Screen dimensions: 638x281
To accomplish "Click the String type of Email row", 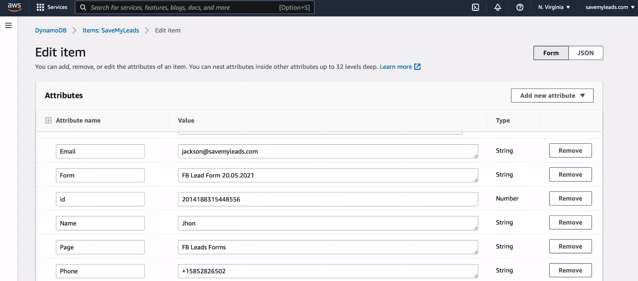I will 504,151.
